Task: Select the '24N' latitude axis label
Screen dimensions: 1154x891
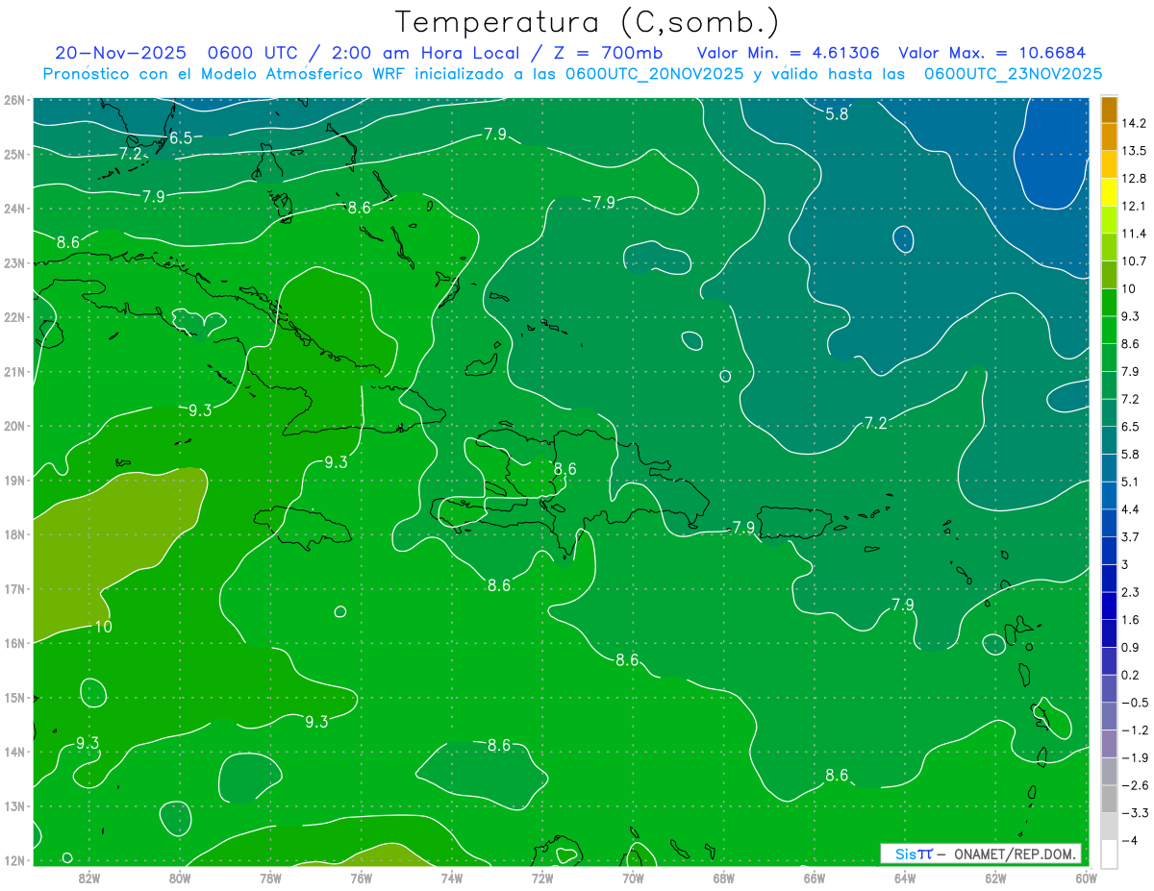Action: coord(14,209)
